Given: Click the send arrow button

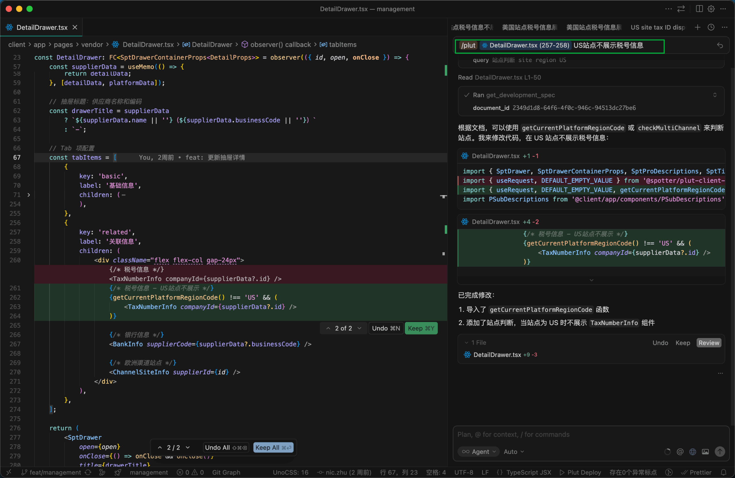Looking at the screenshot, I should click(719, 452).
